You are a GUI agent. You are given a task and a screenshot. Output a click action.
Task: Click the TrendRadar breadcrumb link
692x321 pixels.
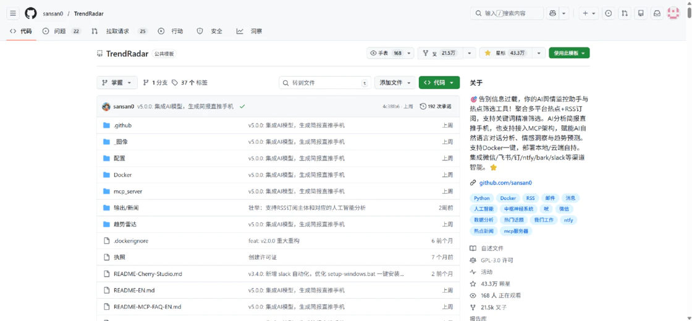(x=89, y=14)
